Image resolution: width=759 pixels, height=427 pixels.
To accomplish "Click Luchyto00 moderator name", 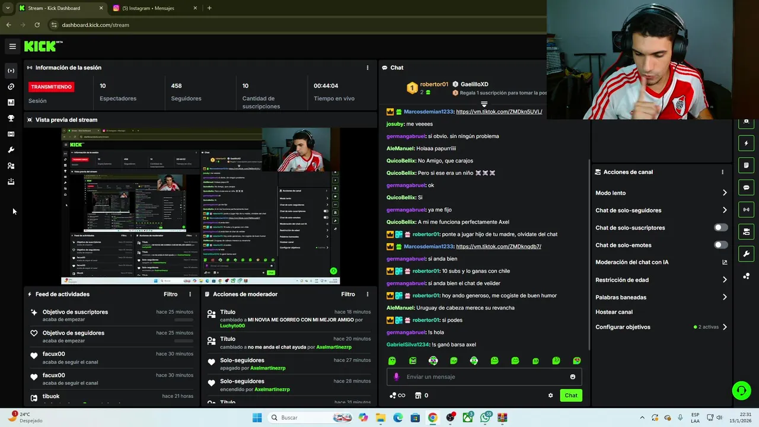I will pyautogui.click(x=232, y=326).
